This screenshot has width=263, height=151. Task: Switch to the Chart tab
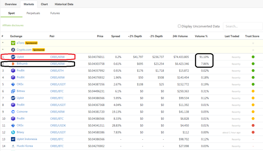pyautogui.click(x=44, y=4)
